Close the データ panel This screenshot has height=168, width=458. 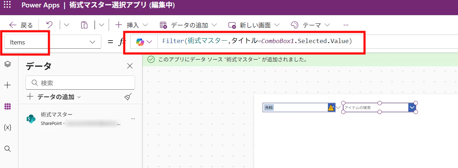pyautogui.click(x=130, y=66)
